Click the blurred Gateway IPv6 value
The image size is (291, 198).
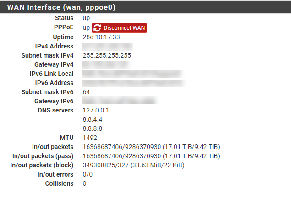click(x=120, y=102)
